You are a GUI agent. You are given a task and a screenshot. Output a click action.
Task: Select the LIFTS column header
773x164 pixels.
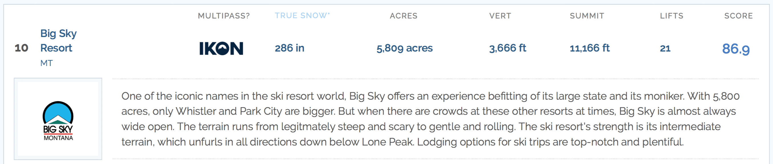point(672,16)
